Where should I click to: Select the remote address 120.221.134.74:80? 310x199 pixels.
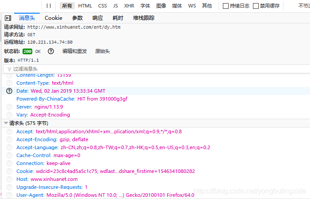point(50,42)
